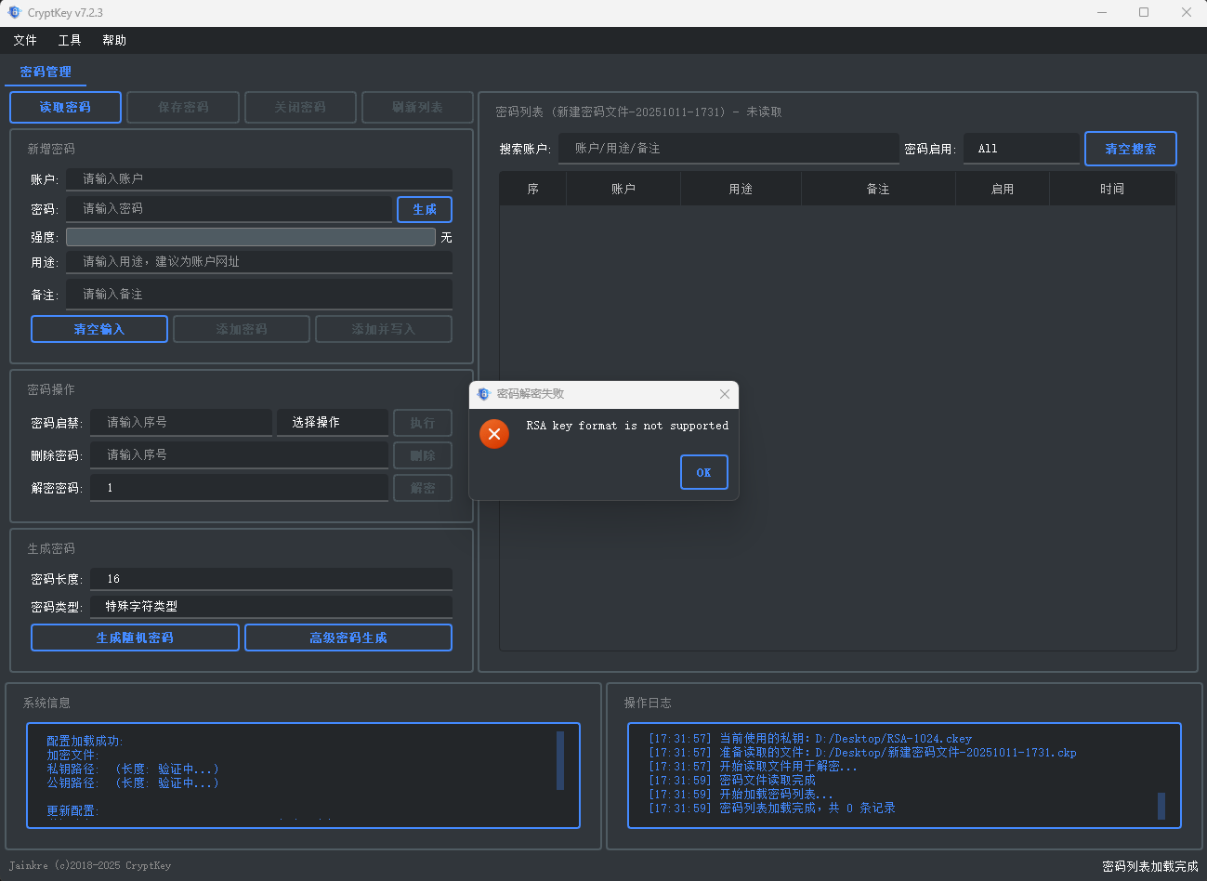The width and height of the screenshot is (1207, 881).
Task: Close the 密码解密失败 dialog with X
Action: [725, 394]
